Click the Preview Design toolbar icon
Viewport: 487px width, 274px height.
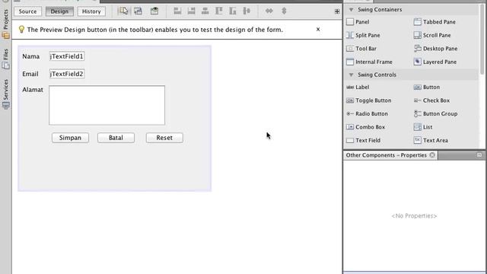coord(154,11)
